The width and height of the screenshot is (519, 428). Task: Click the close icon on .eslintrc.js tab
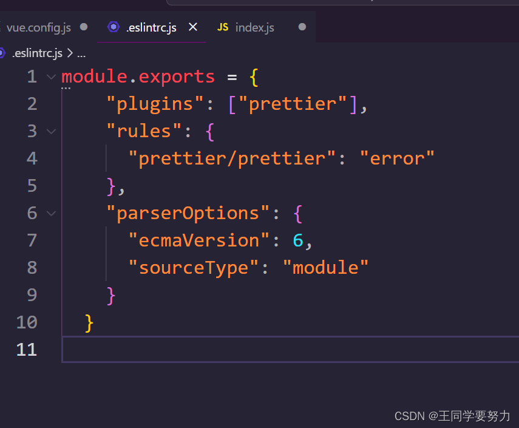[192, 27]
